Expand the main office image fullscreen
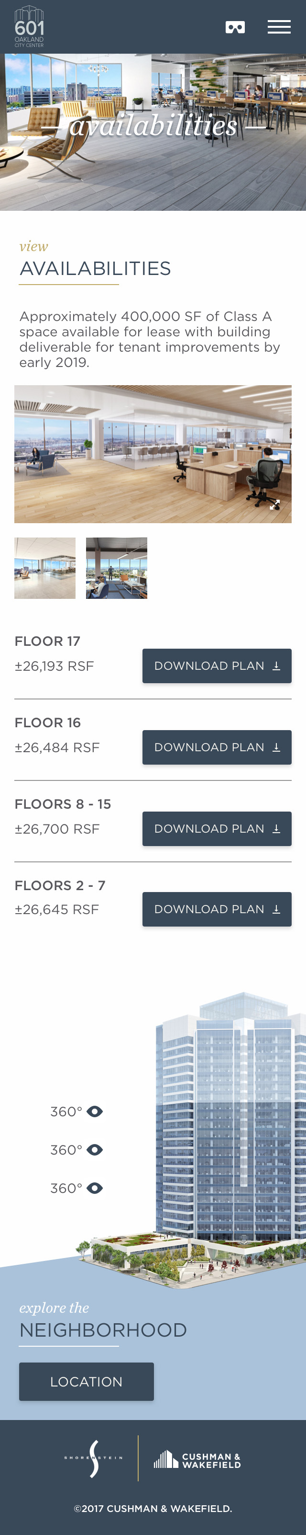The height and width of the screenshot is (1535, 306). pyautogui.click(x=274, y=504)
